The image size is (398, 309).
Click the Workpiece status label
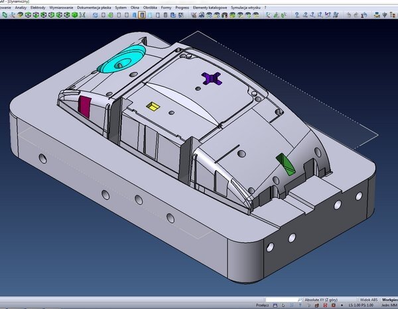click(390, 300)
